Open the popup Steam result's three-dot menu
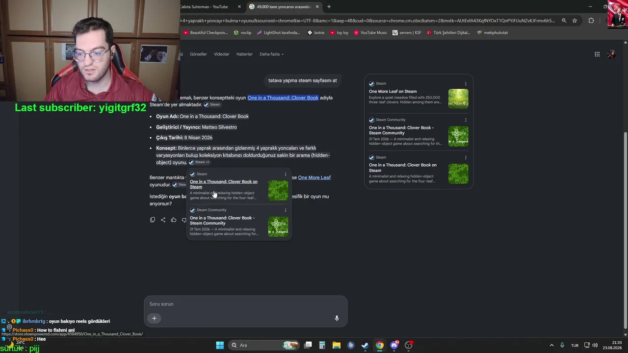Screen dimensions: 628x353 tap(286, 174)
